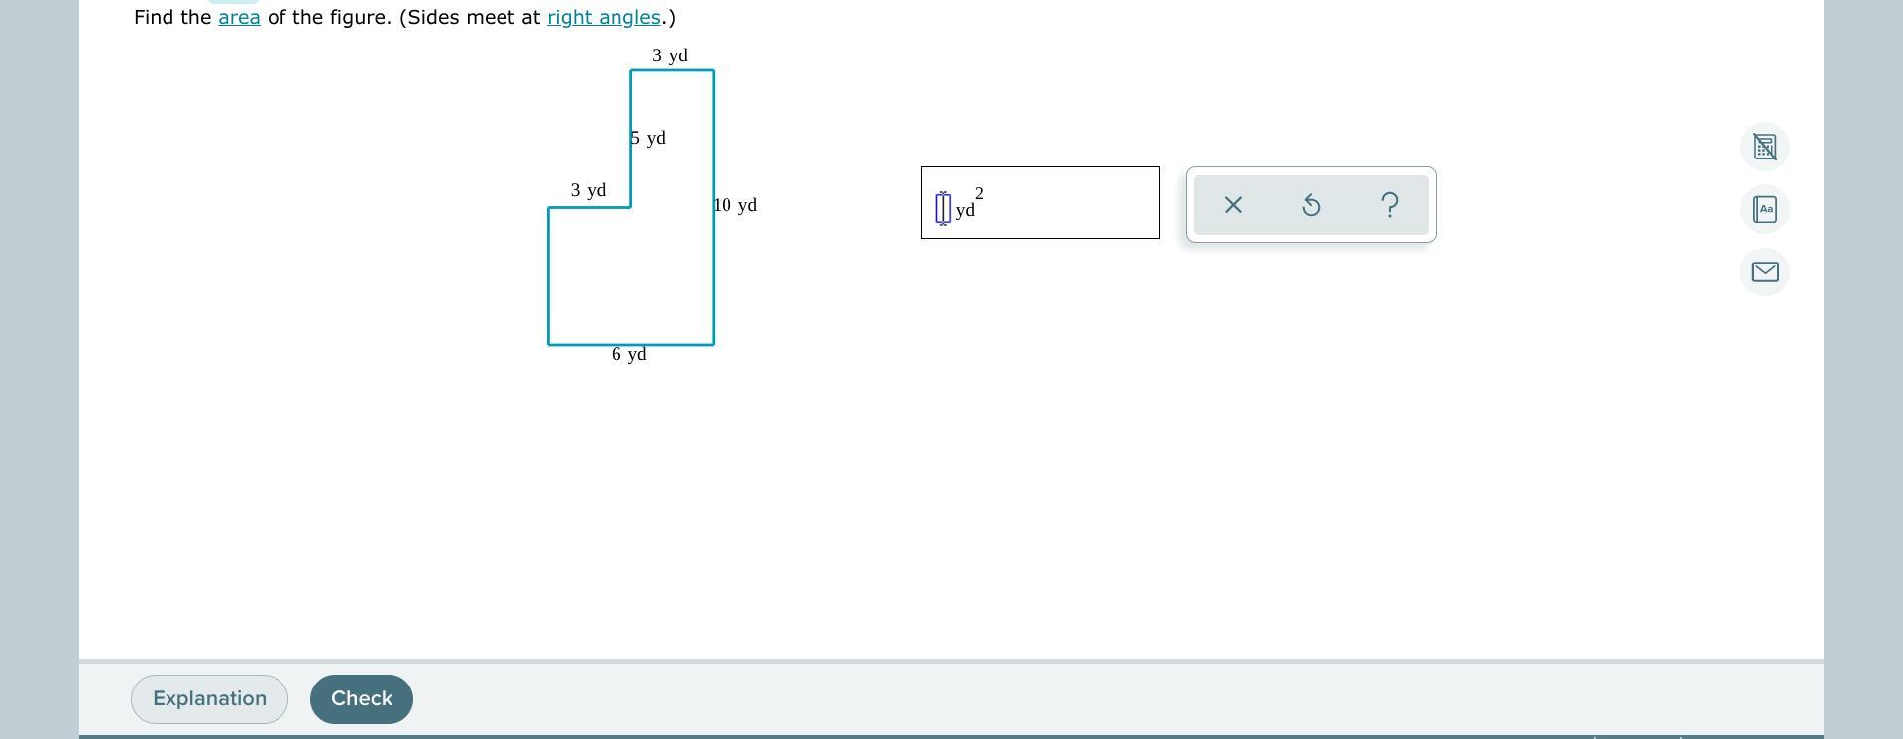Click the Check button

362,699
